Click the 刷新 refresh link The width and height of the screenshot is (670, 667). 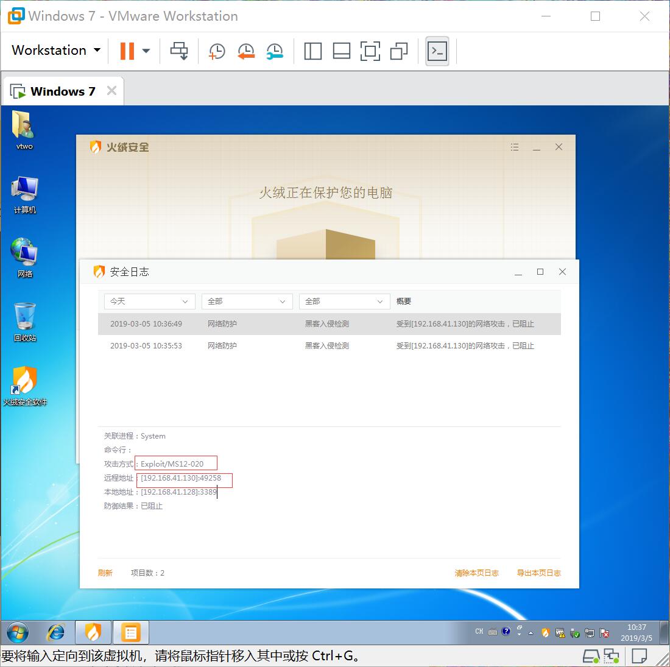point(105,573)
